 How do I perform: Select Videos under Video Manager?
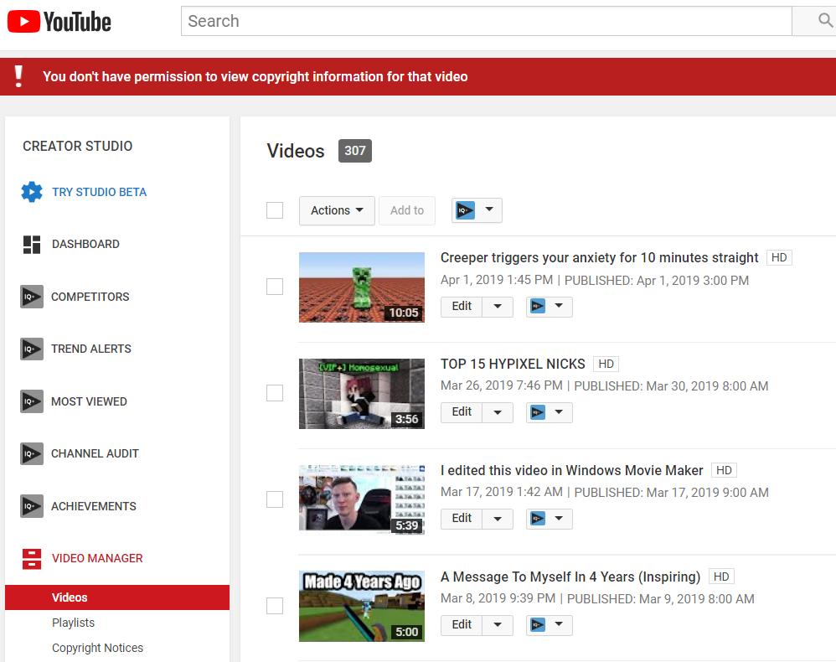[x=117, y=597]
